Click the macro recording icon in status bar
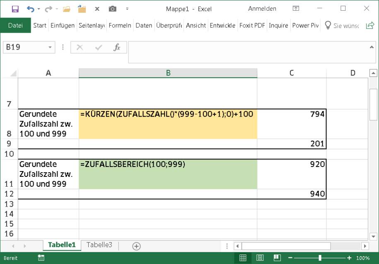Viewport: 379px width, 264px height. click(x=41, y=258)
